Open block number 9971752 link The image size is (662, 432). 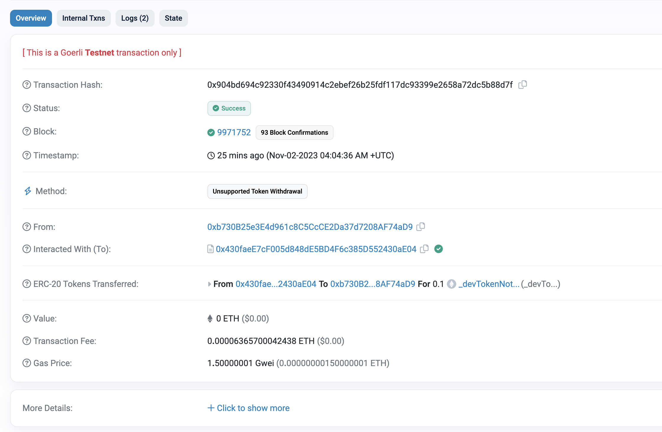pos(234,132)
